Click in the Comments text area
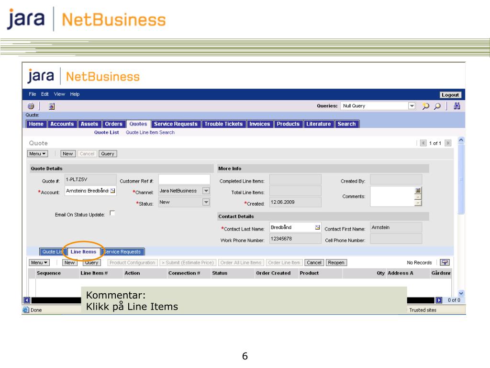 pos(392,196)
